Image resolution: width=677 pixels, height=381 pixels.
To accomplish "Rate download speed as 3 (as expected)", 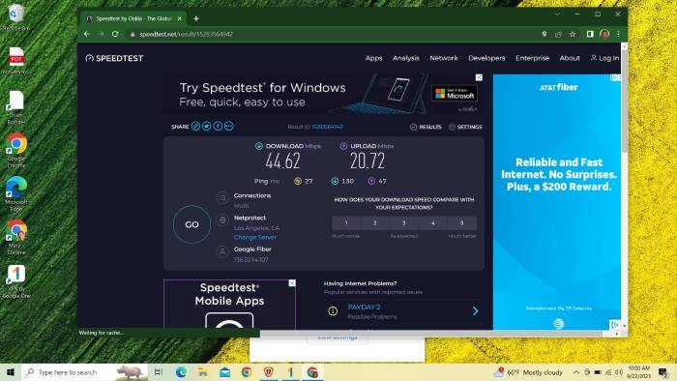I will pyautogui.click(x=404, y=223).
